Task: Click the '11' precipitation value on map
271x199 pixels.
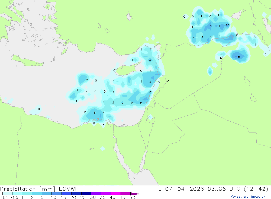Action: 228,25
